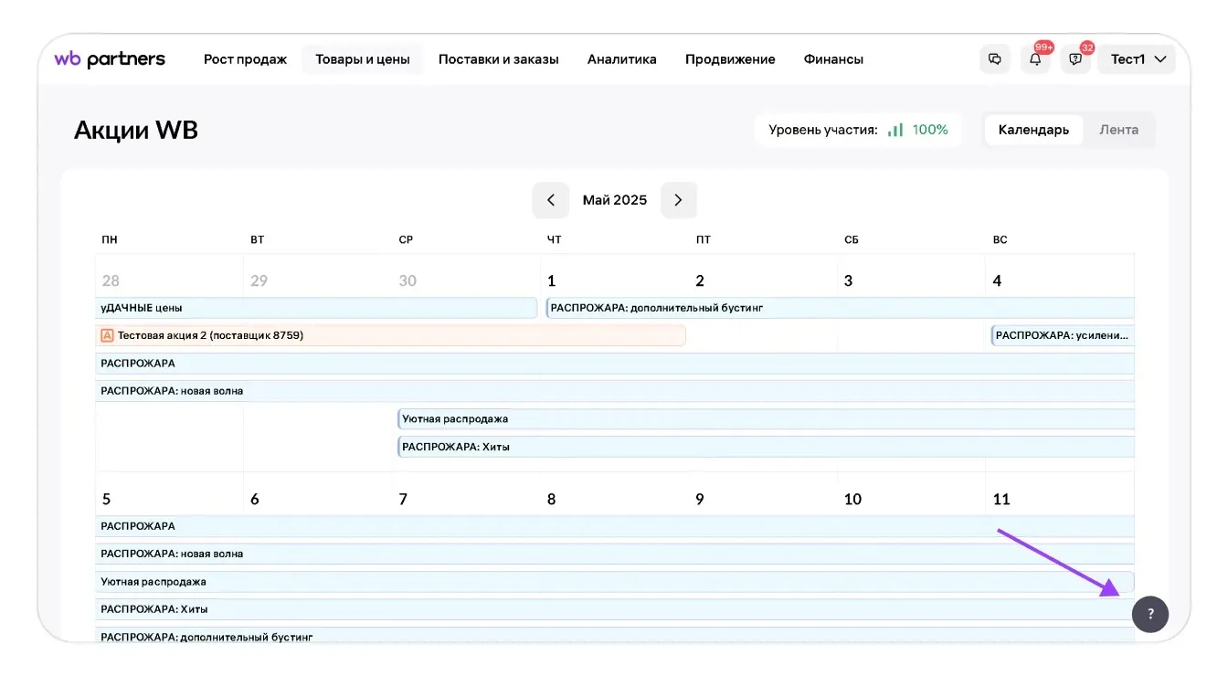Switch to Лента view

tap(1118, 130)
